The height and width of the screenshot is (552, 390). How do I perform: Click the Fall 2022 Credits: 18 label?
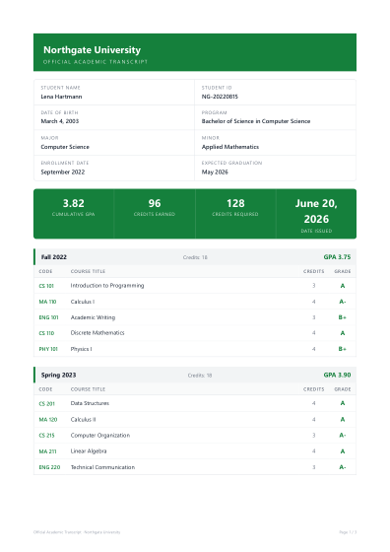click(195, 257)
